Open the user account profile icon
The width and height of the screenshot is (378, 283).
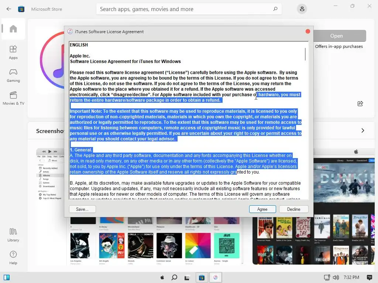(302, 9)
